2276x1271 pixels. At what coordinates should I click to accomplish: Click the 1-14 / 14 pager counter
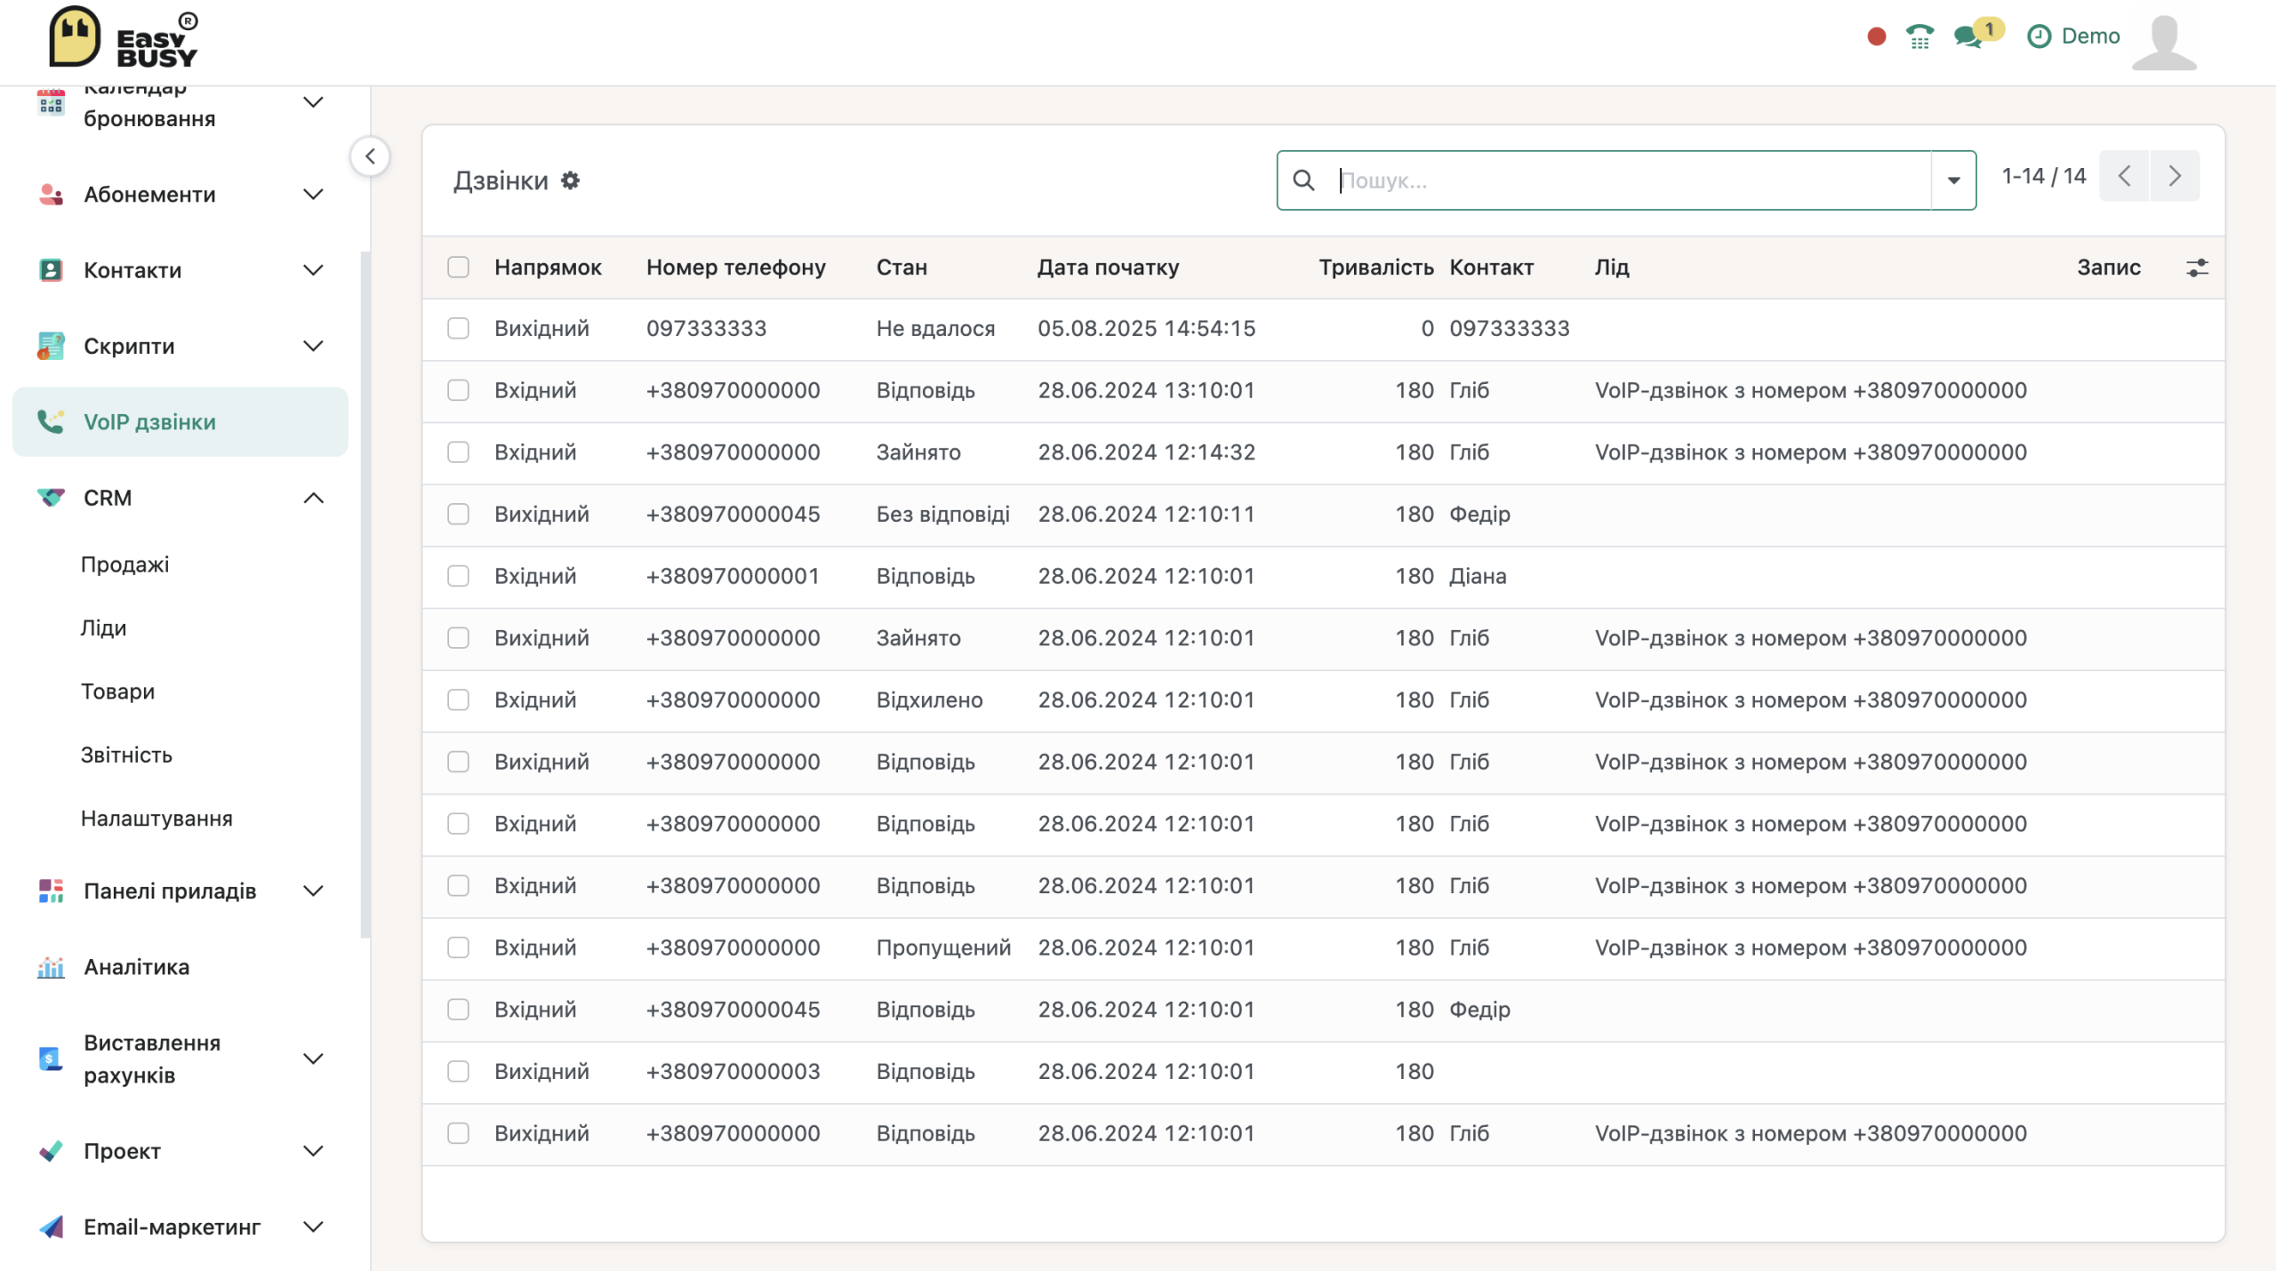click(2043, 176)
